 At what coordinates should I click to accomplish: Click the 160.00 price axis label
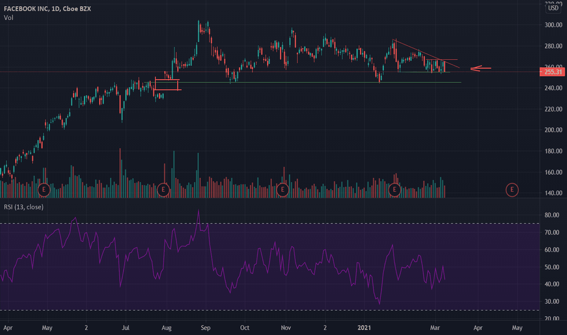(x=553, y=172)
